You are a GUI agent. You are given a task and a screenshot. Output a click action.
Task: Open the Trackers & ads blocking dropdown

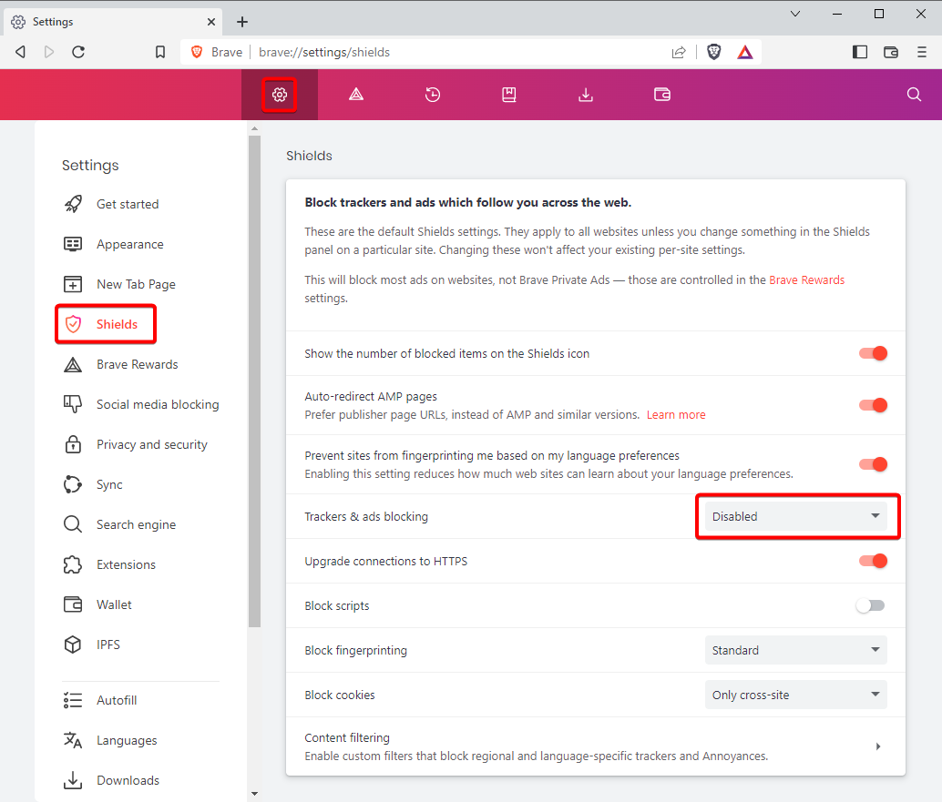(x=796, y=516)
